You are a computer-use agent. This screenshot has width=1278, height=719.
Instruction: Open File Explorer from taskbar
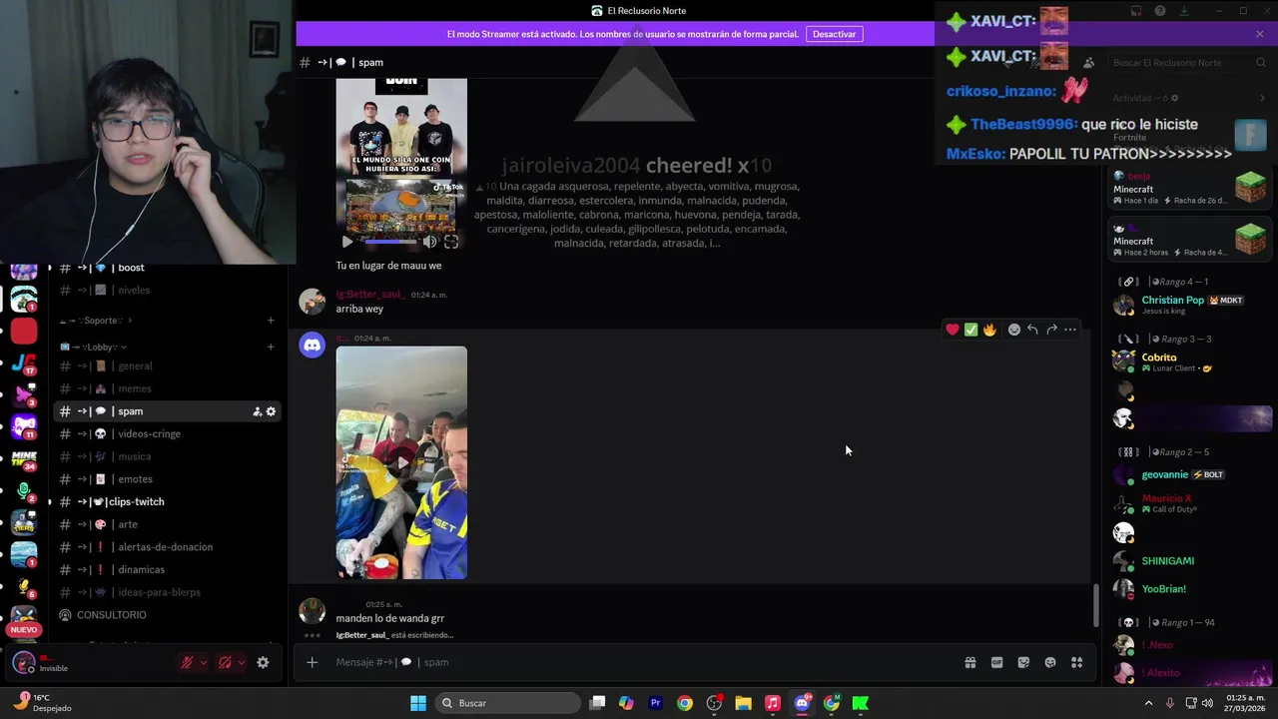tap(743, 703)
